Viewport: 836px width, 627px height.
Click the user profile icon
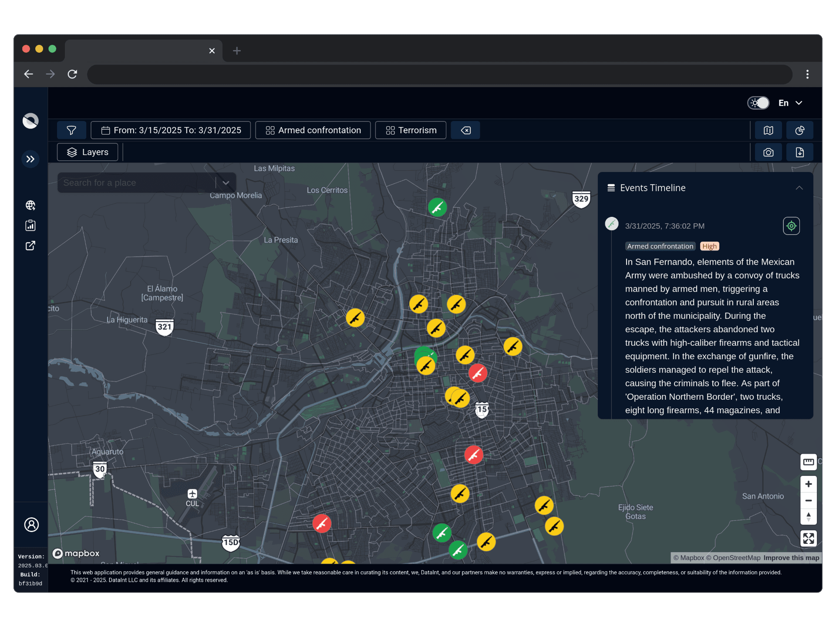tap(31, 525)
